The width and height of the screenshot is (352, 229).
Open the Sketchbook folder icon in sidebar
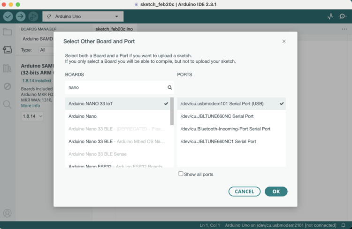(7, 32)
